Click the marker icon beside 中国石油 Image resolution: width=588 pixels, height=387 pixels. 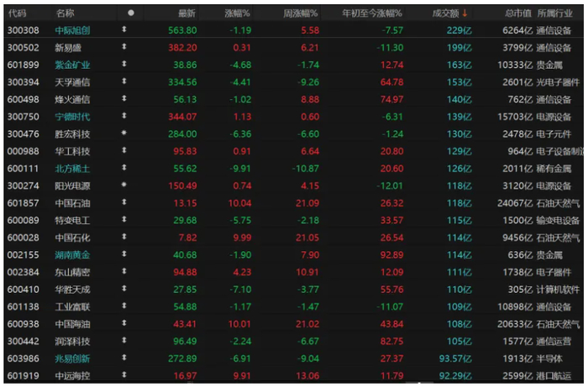[124, 202]
